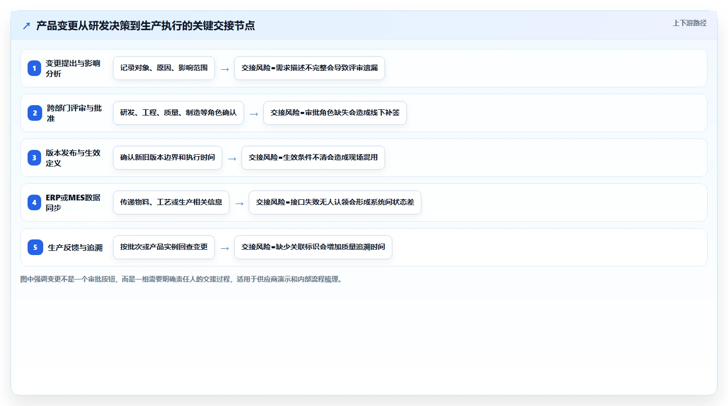
Task: Click the arrow after 按批次或产品实例回查变更
Action: pyautogui.click(x=224, y=248)
